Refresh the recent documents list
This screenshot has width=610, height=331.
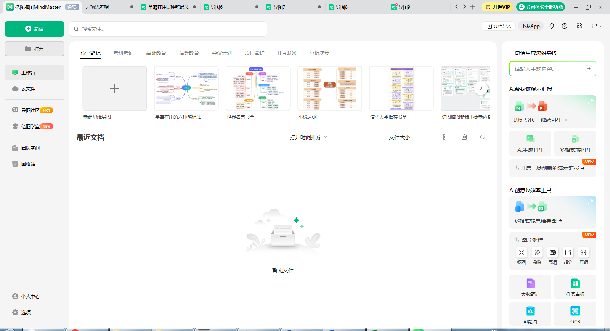point(483,137)
